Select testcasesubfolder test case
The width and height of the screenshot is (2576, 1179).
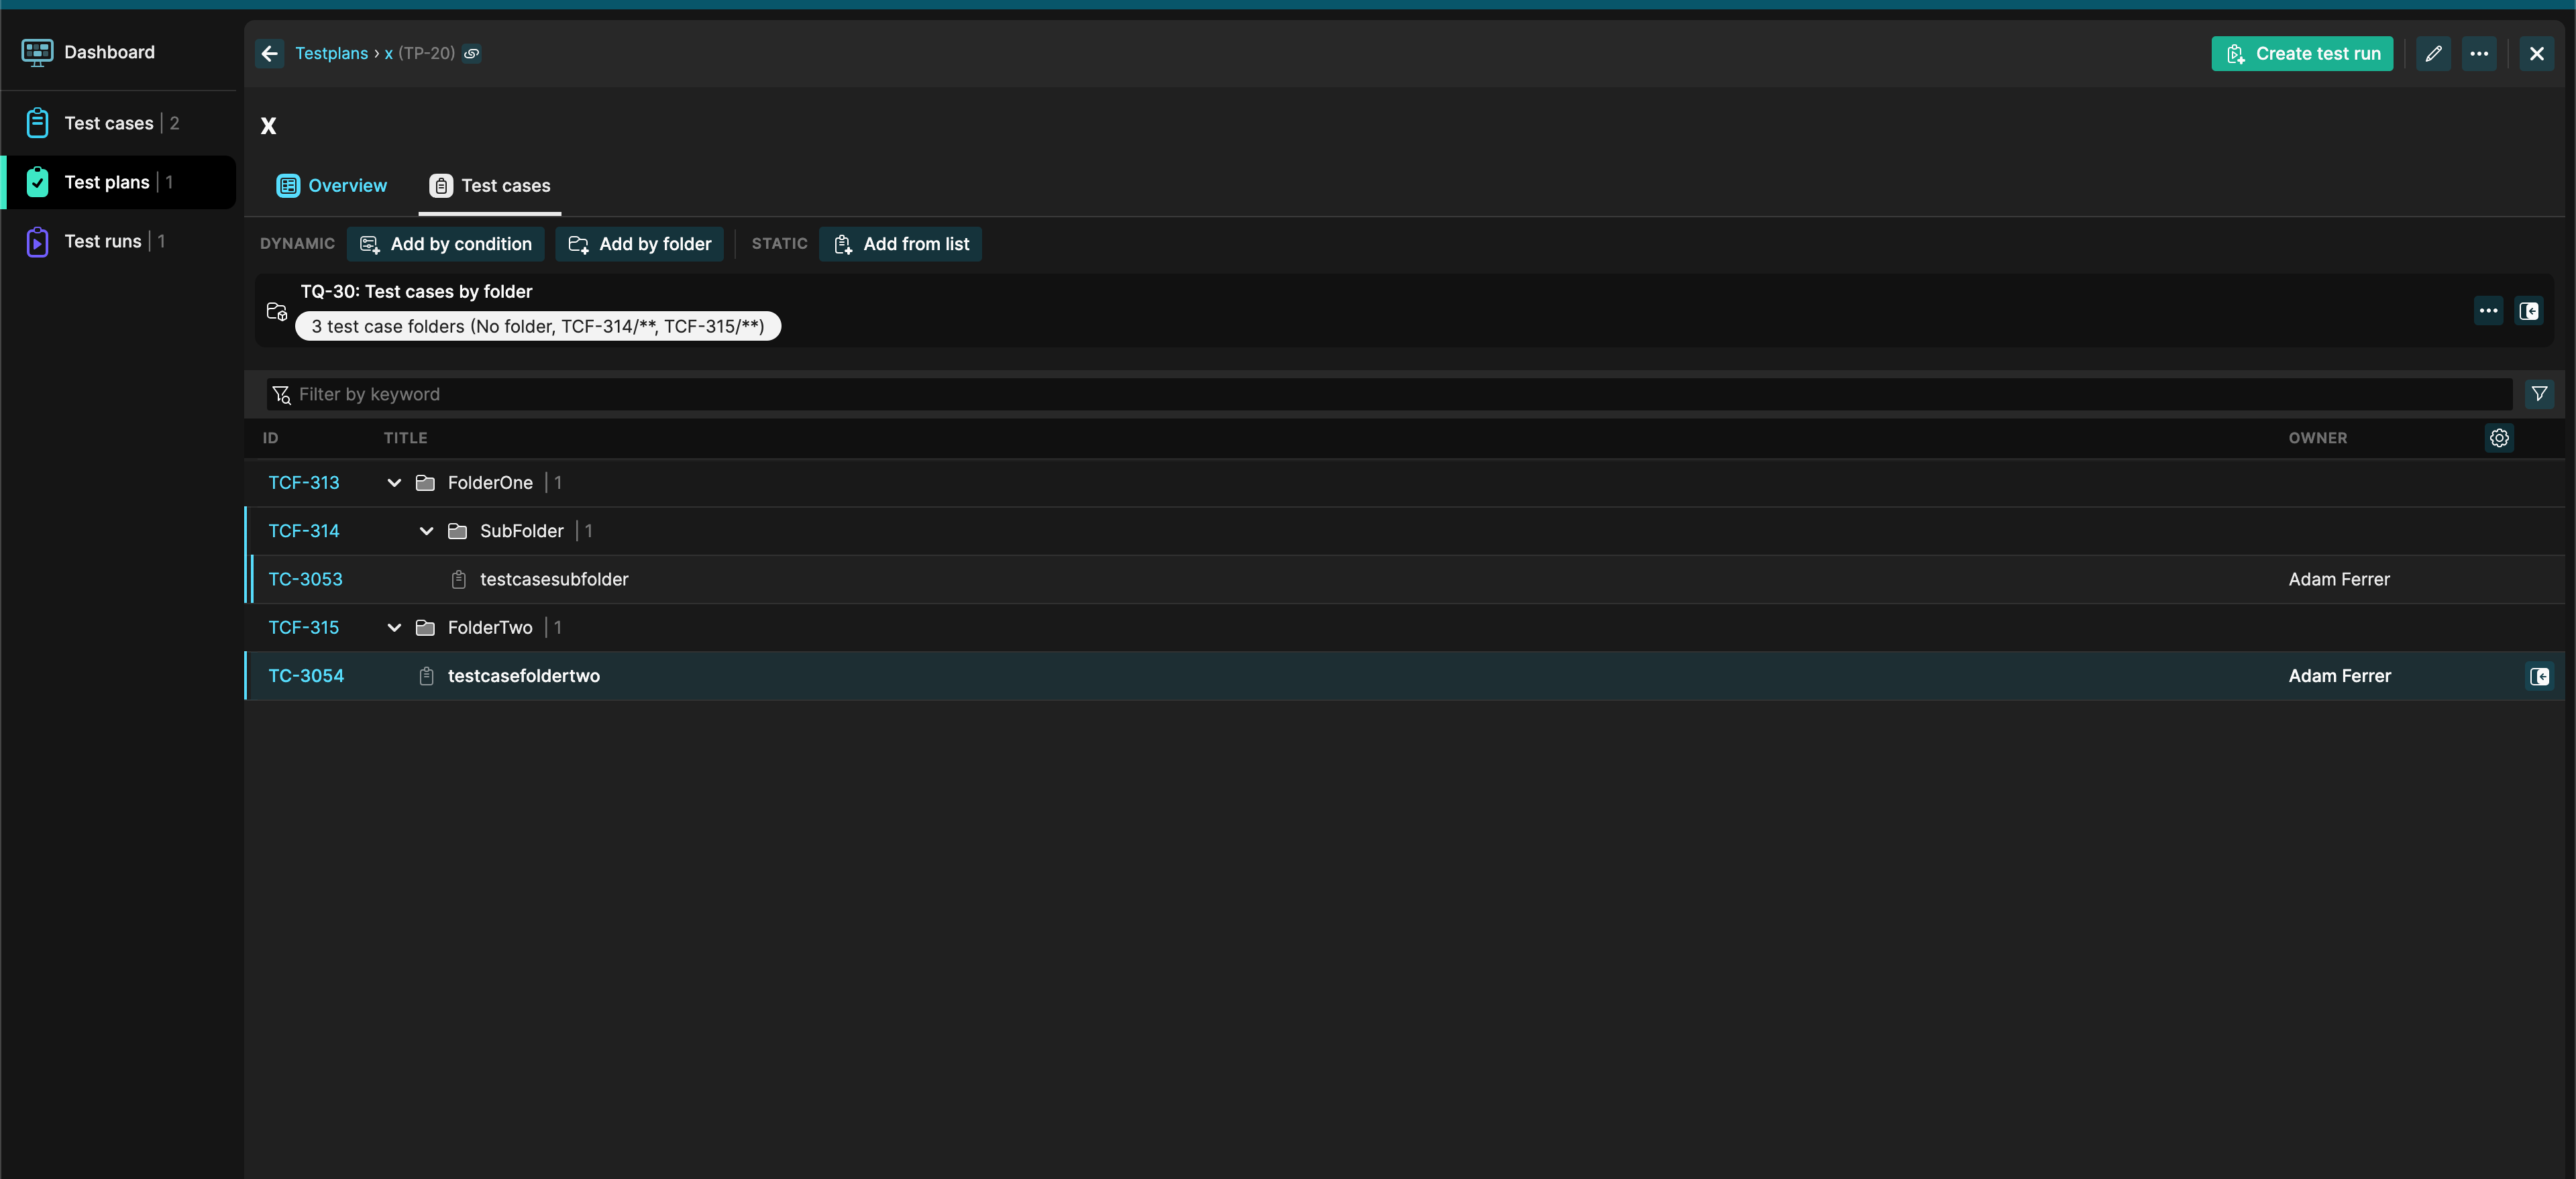click(x=554, y=579)
